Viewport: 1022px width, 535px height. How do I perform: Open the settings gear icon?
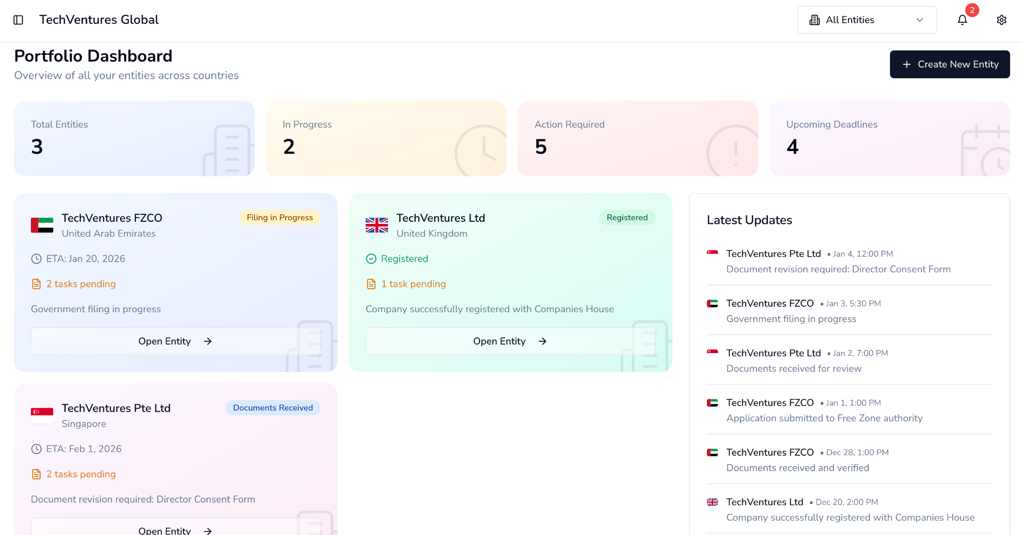1002,20
